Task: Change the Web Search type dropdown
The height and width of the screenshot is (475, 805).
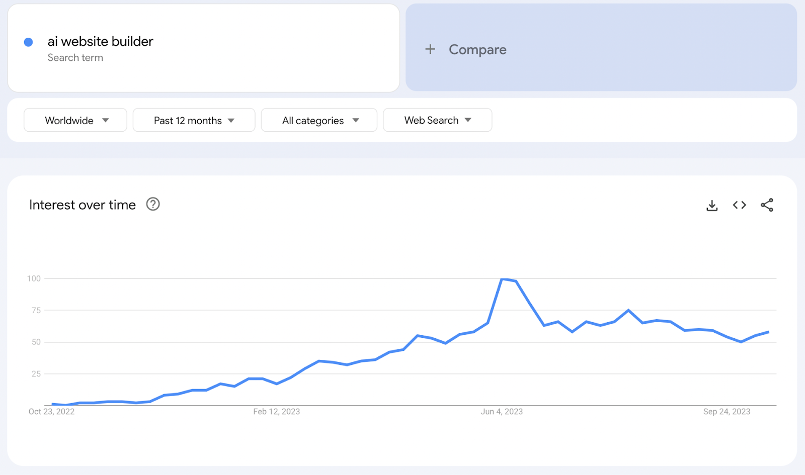Action: tap(437, 120)
